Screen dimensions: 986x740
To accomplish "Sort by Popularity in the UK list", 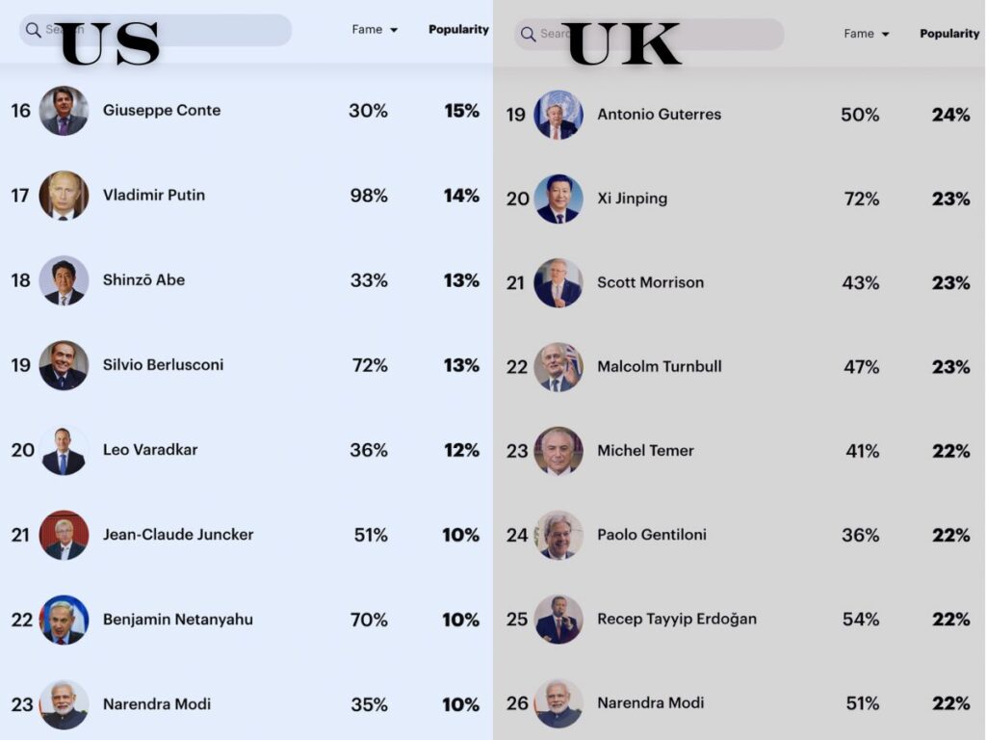I will coord(949,34).
